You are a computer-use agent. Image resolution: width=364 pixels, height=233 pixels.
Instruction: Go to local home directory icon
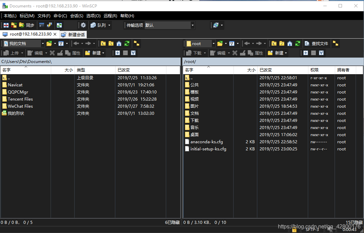tap(119, 43)
